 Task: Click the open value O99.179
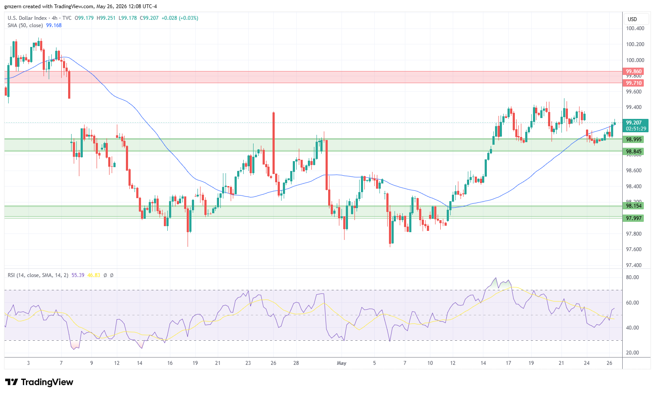[x=85, y=18]
